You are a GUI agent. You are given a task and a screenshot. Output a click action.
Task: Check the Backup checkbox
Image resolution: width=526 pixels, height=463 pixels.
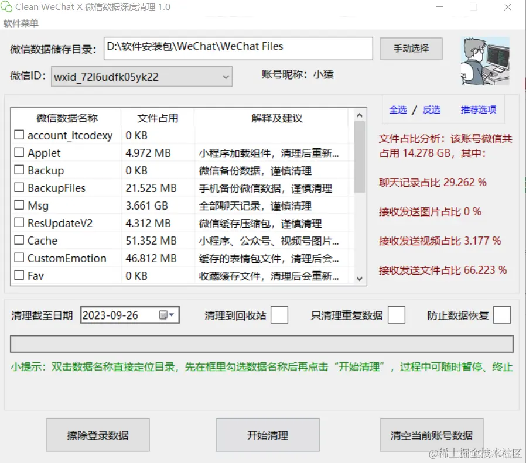click(x=19, y=170)
